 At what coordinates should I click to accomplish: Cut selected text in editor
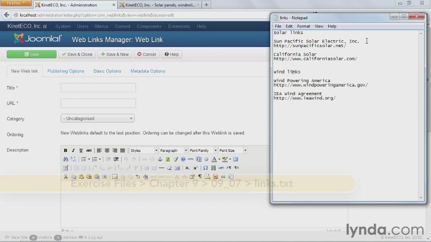[x=66, y=177]
